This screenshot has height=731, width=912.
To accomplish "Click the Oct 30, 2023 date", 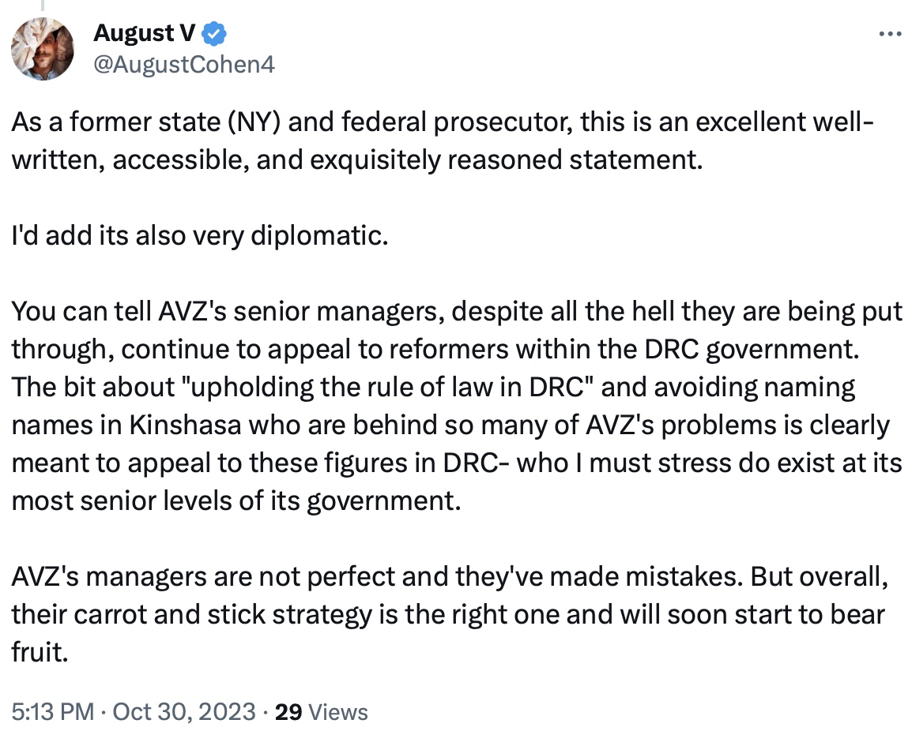I will (x=184, y=711).
